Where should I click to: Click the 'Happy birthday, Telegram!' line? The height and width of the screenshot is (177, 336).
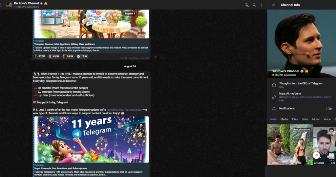51,102
